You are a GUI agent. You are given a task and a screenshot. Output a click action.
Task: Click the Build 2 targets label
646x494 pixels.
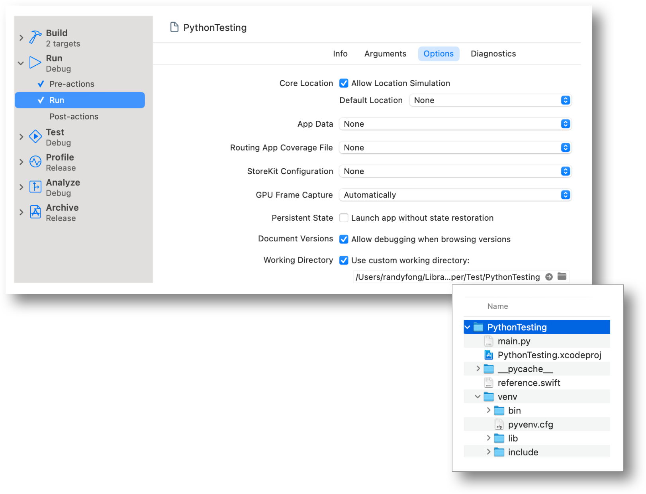pos(63,38)
